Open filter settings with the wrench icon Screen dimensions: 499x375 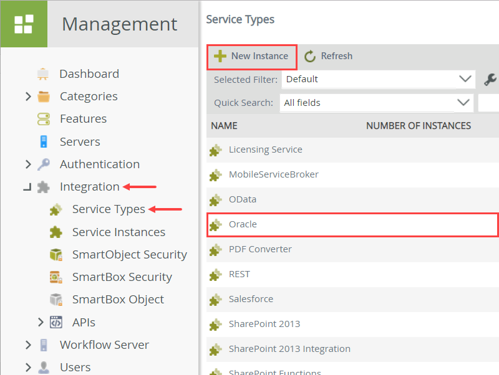[491, 80]
